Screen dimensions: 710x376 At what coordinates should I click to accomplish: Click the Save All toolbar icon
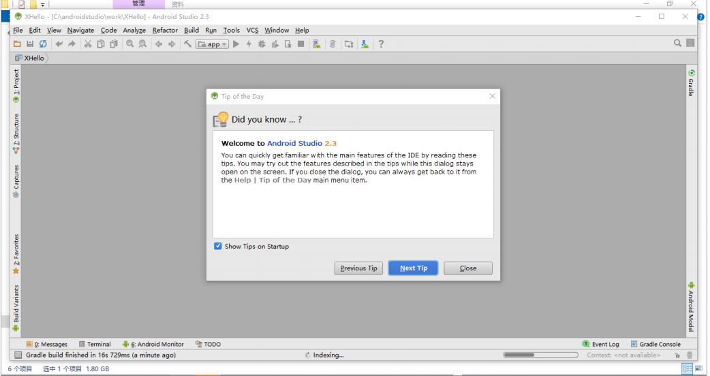tap(30, 44)
